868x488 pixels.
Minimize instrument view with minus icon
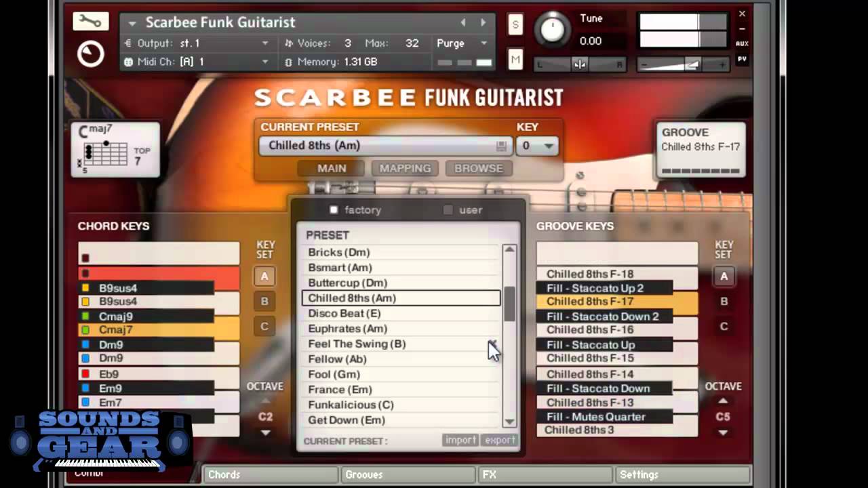tap(742, 29)
